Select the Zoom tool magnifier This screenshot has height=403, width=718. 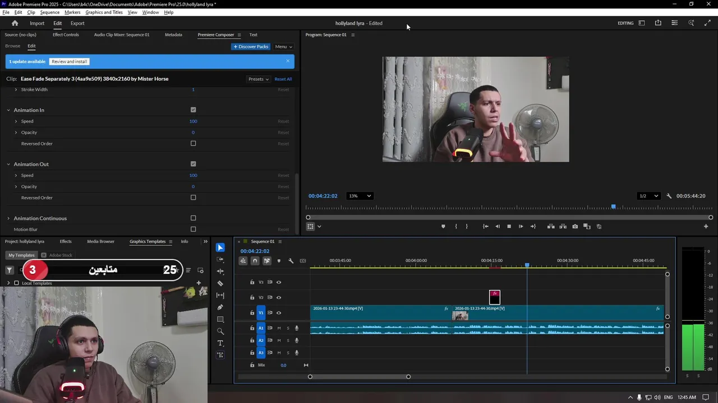[220, 331]
